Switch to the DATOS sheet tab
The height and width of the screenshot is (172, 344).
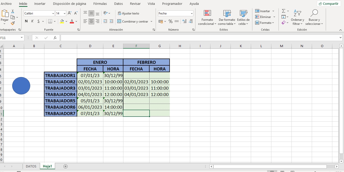click(31, 166)
